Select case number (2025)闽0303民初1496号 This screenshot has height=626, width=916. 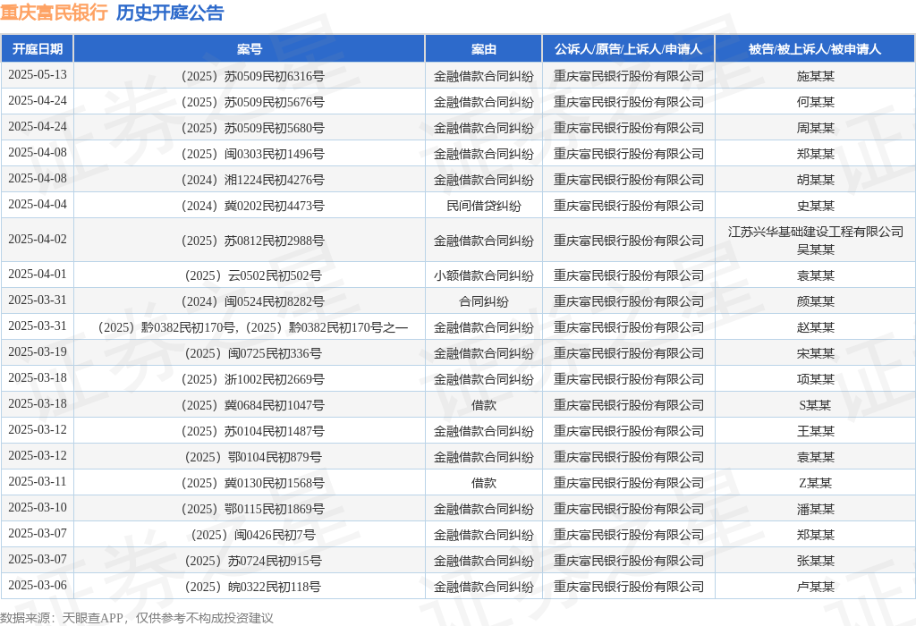(253, 154)
